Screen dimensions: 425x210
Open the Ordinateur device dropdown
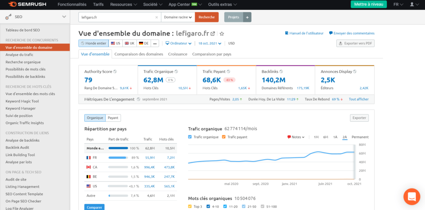tap(178, 43)
